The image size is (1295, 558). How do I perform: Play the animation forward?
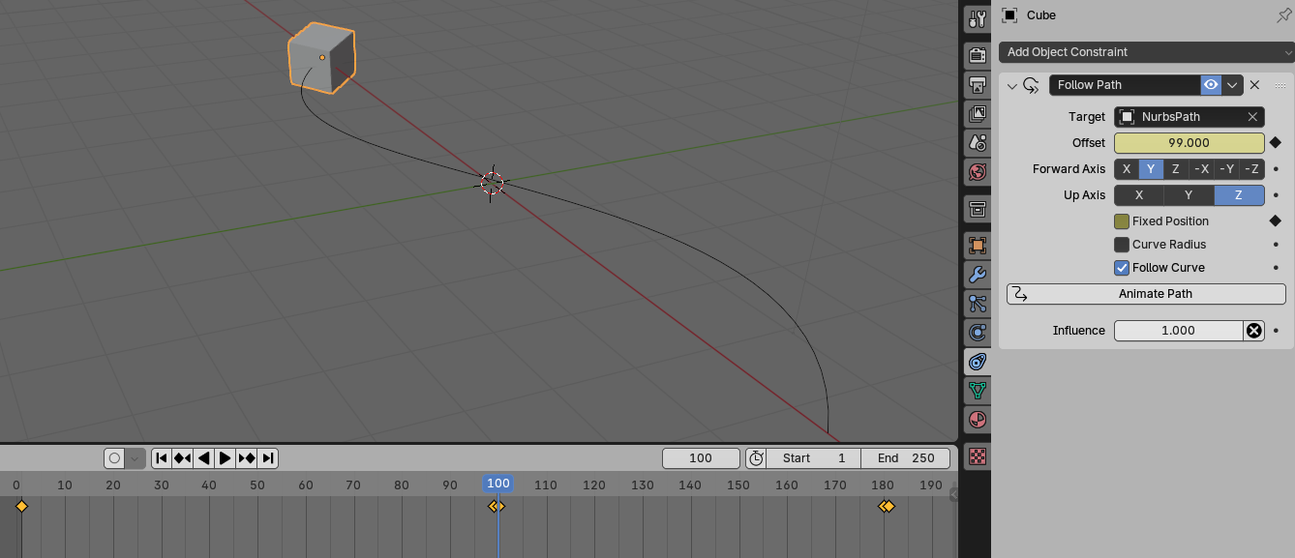point(225,458)
